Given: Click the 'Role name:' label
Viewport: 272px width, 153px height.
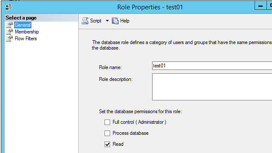Looking at the screenshot, I should [110, 67].
